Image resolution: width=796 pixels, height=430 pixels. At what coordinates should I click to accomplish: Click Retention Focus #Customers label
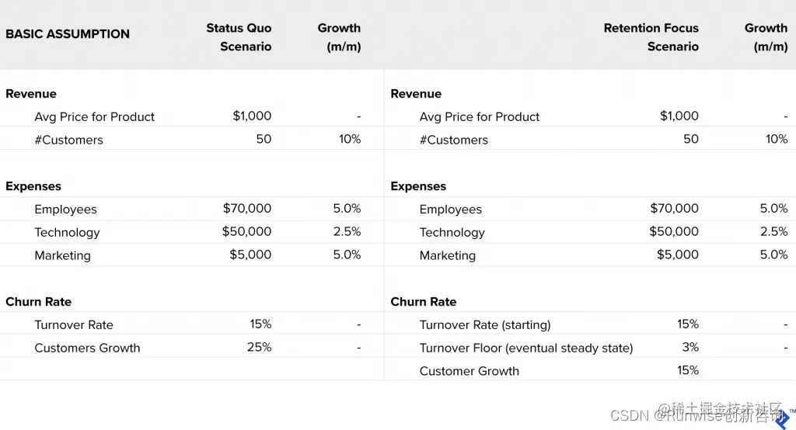click(x=453, y=140)
